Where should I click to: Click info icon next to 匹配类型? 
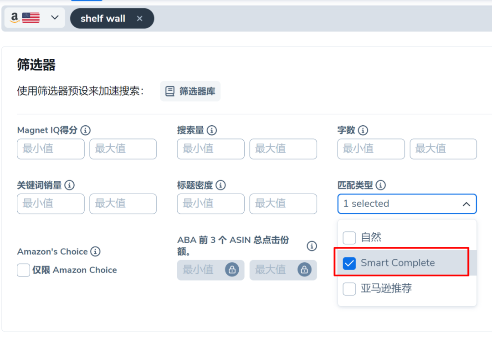380,185
